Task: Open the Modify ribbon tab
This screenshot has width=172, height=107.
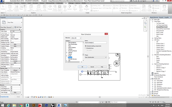Action: click(x=84, y=3)
